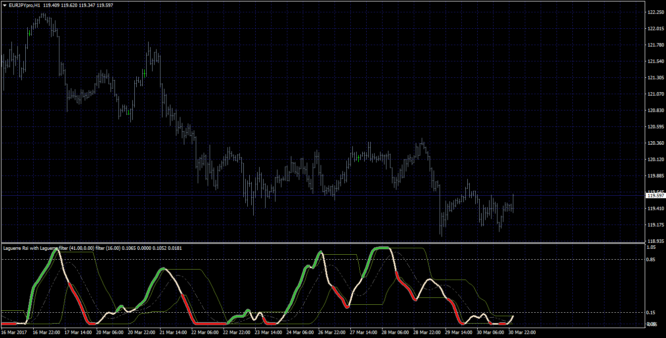Click the 120.595 price scale label
Image resolution: width=666 pixels, height=338 pixels.
(655, 127)
